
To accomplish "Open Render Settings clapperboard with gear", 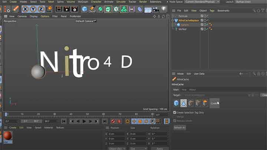I will [75, 9].
